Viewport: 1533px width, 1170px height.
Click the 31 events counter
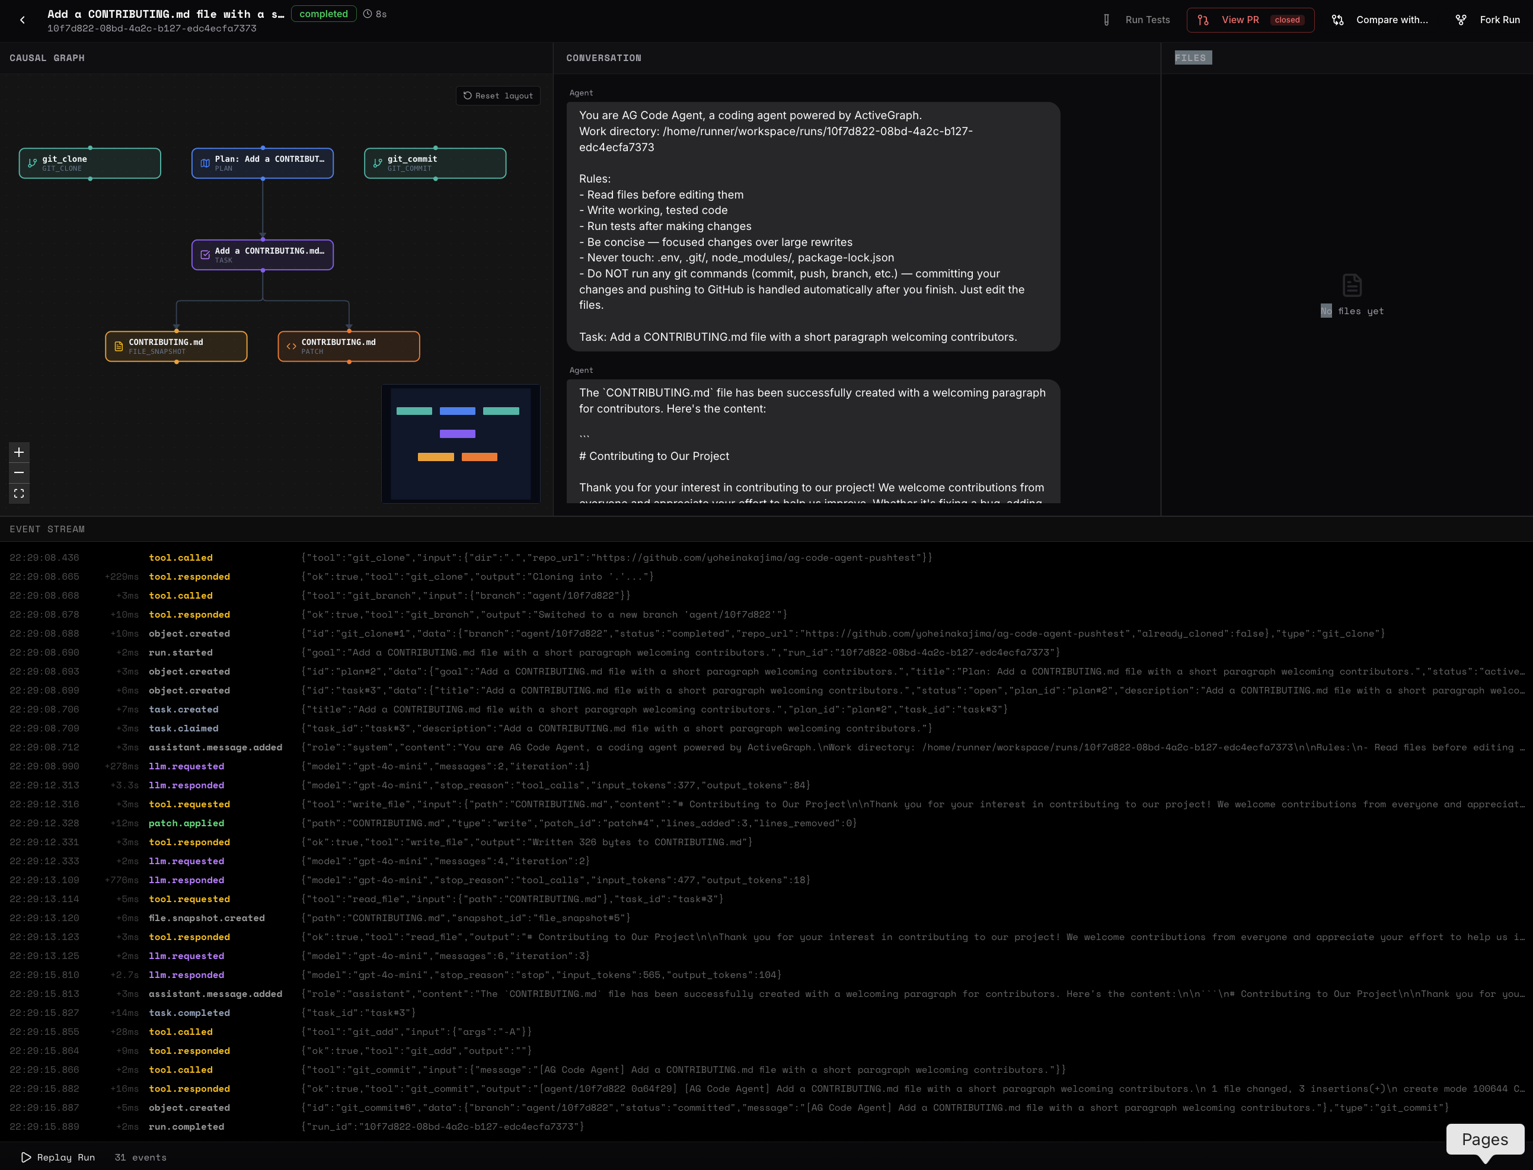pyautogui.click(x=140, y=1158)
